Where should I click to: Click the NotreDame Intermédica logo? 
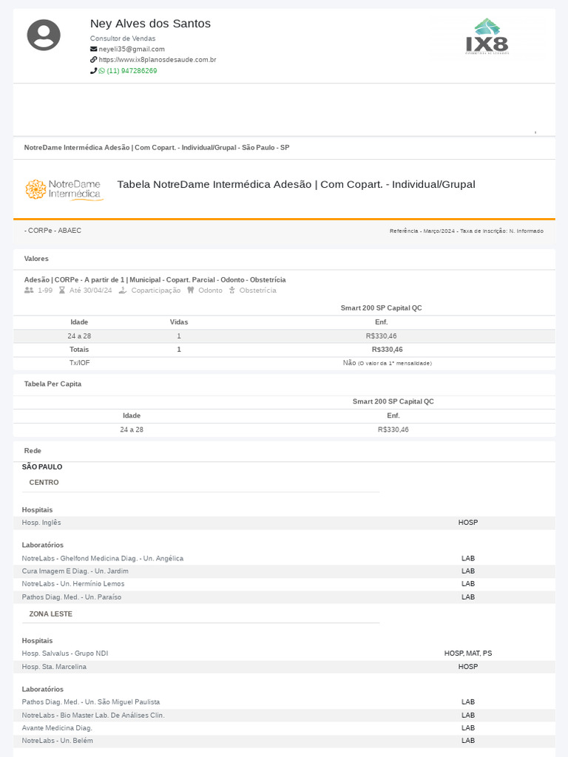(64, 189)
